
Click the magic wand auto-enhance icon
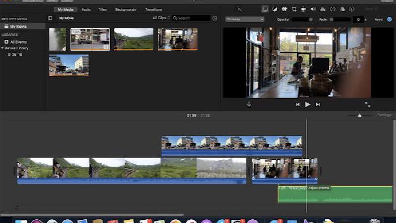(239, 9)
